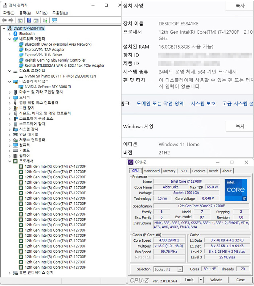Open the 도메인 또는 작업 영역 link

[x=160, y=104]
